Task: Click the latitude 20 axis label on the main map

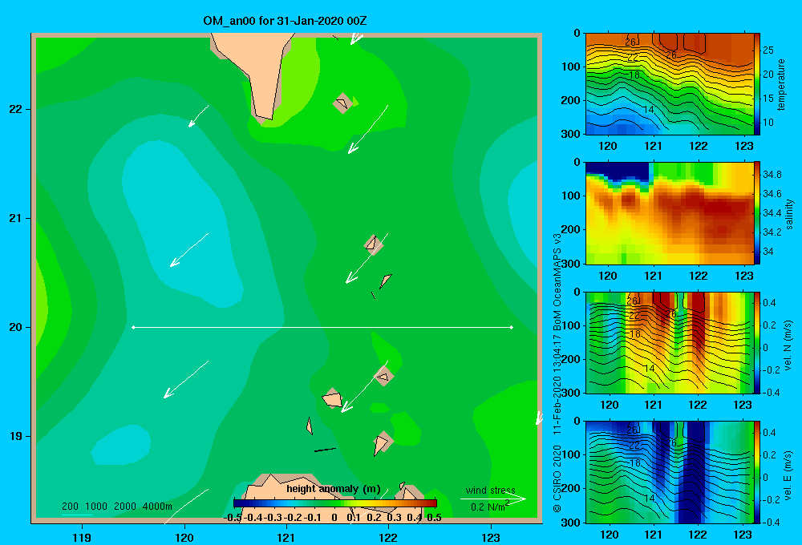Action: 15,327
